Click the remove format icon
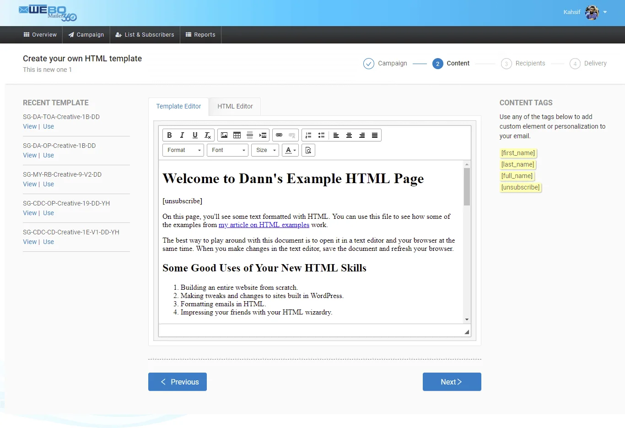This screenshot has height=428, width=625. click(208, 135)
